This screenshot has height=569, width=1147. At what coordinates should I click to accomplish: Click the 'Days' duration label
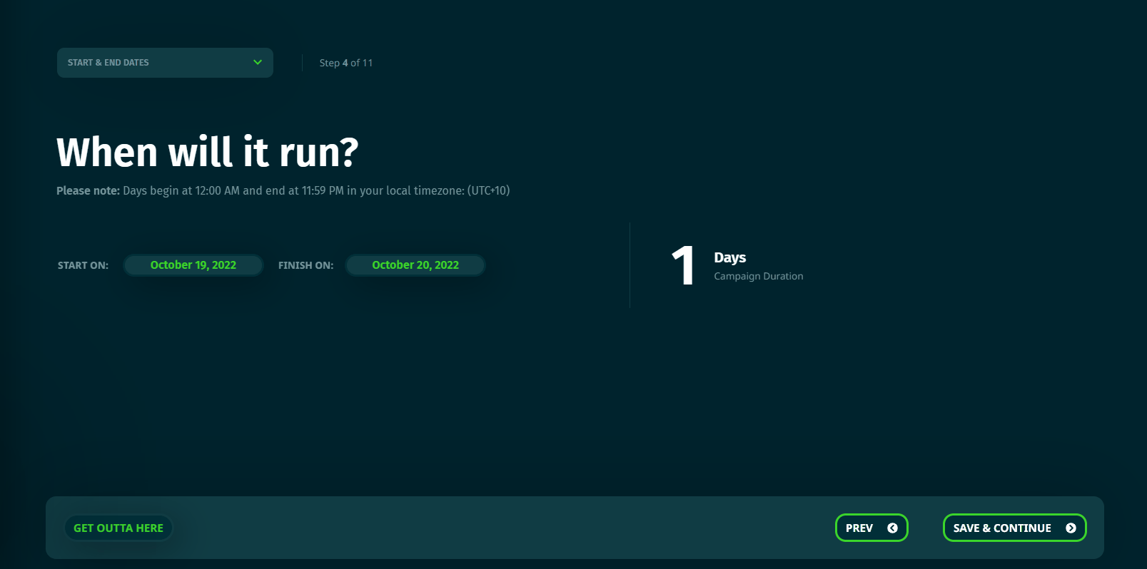coord(730,257)
